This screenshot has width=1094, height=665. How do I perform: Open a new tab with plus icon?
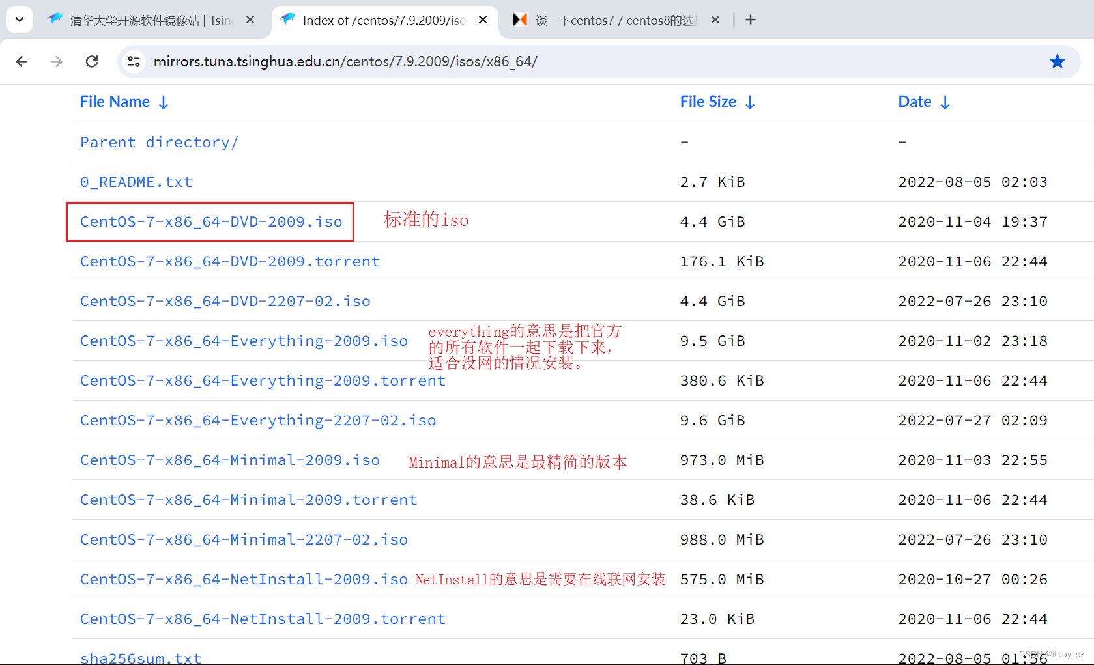(x=751, y=20)
